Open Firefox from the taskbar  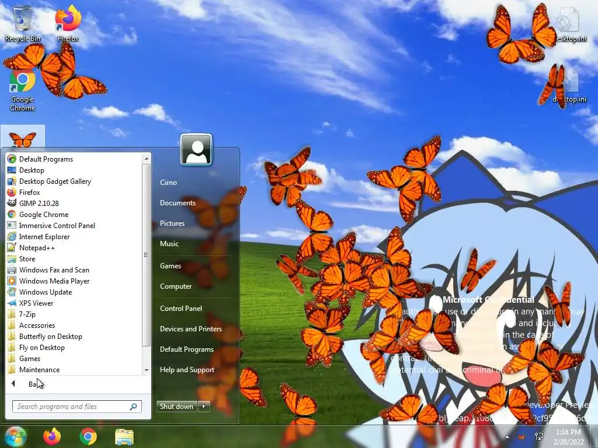point(52,436)
